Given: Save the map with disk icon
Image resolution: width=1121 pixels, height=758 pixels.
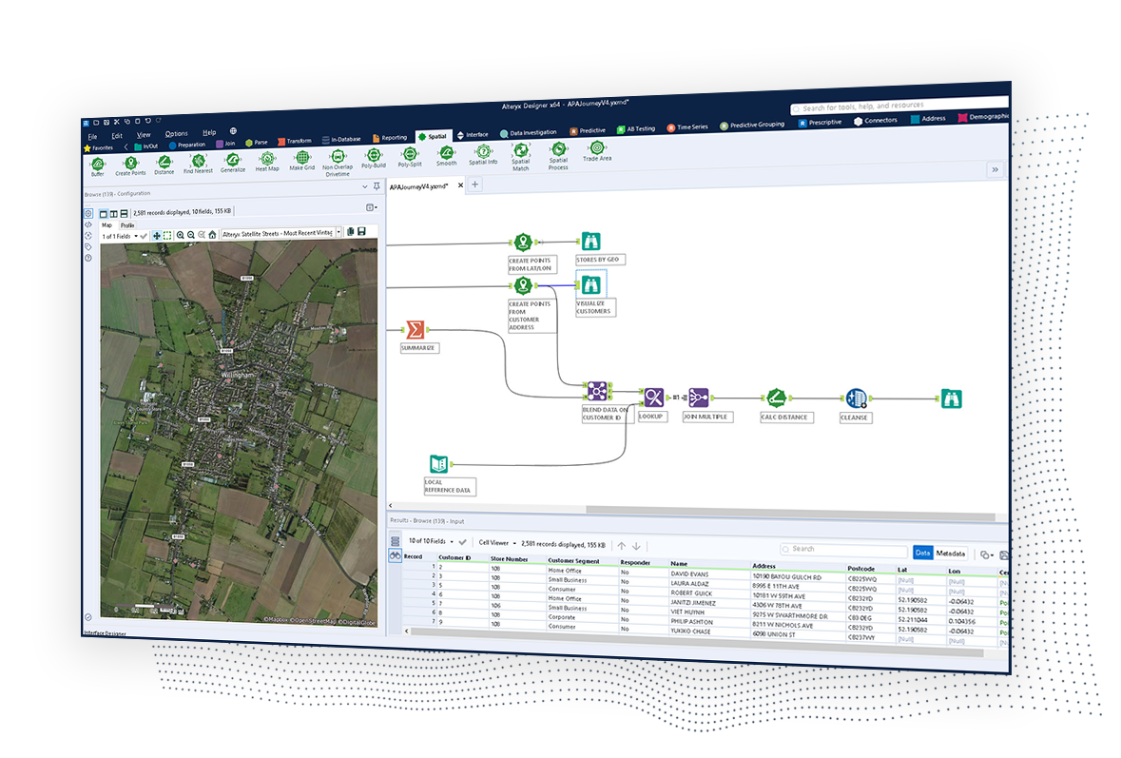Looking at the screenshot, I should [x=361, y=231].
